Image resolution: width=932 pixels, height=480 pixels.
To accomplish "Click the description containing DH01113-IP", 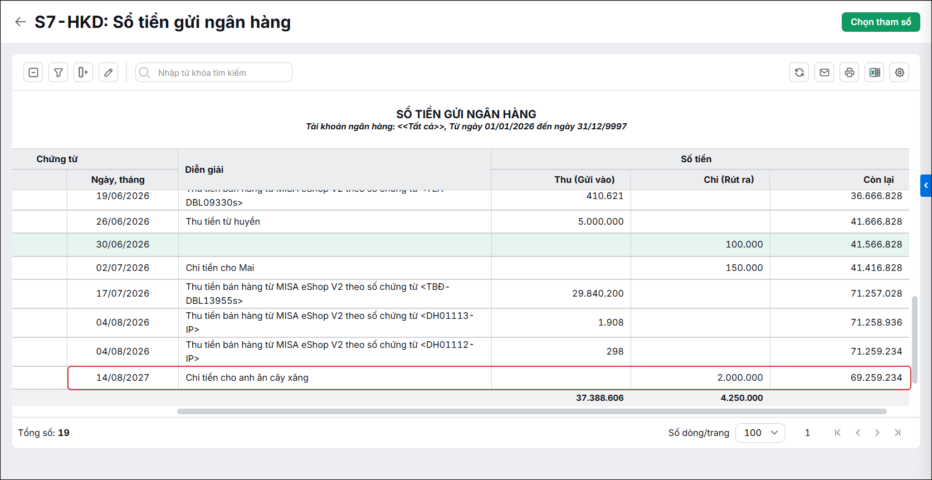I will coord(330,322).
